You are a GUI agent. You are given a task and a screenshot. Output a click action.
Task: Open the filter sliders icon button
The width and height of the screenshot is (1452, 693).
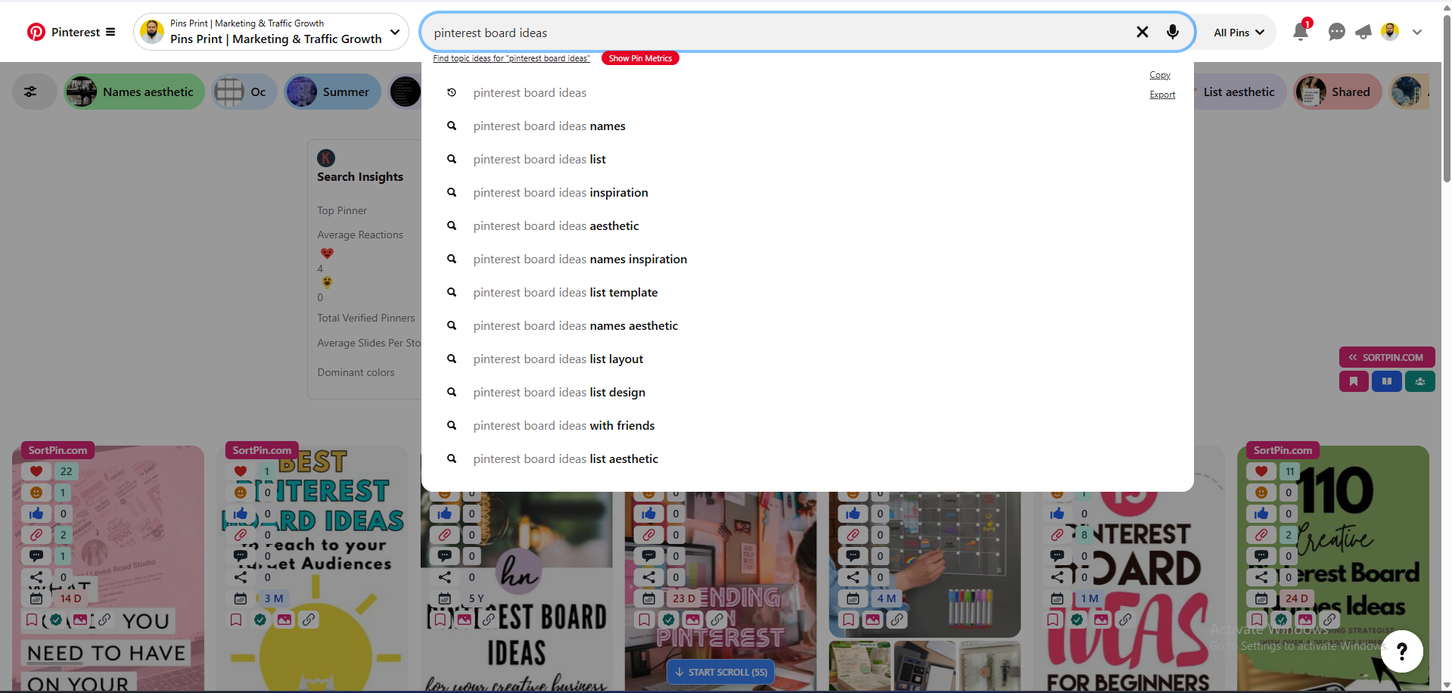30,92
